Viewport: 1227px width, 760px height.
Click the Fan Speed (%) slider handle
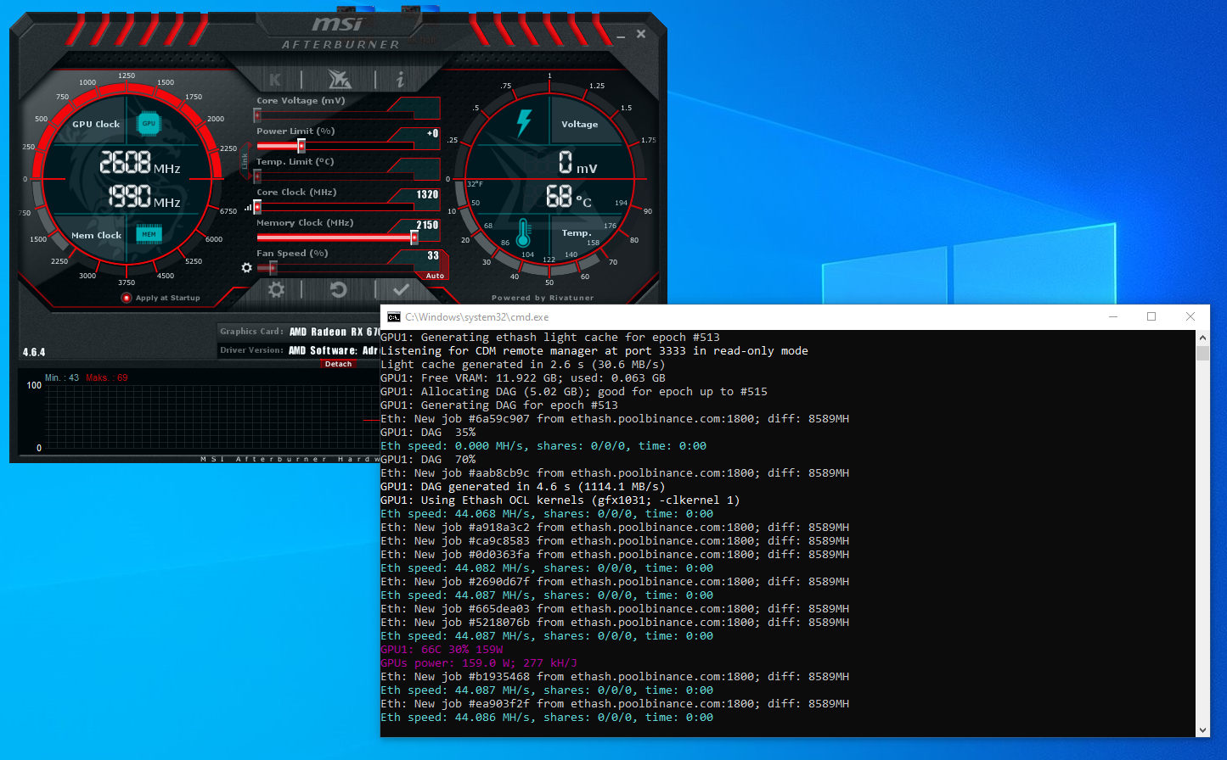272,268
